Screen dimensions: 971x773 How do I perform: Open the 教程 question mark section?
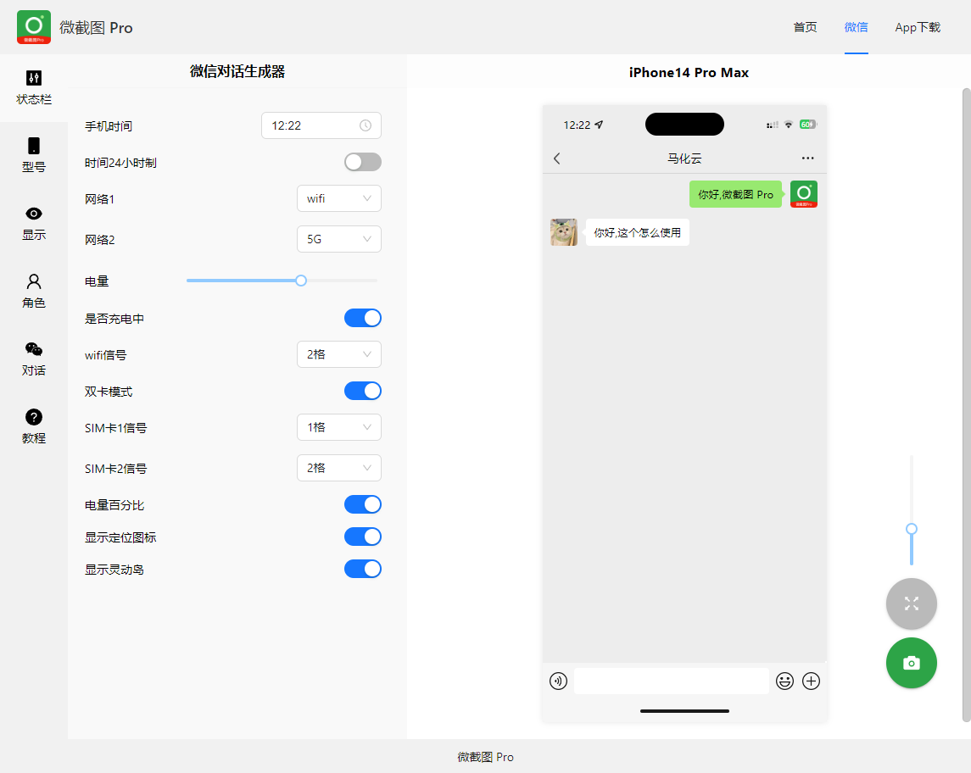(33, 426)
